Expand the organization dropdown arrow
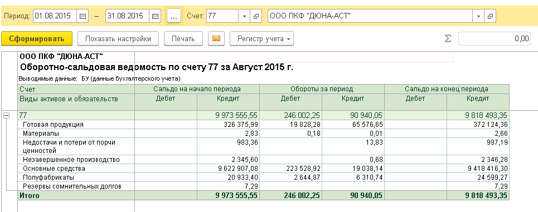The image size is (538, 212). (x=478, y=16)
